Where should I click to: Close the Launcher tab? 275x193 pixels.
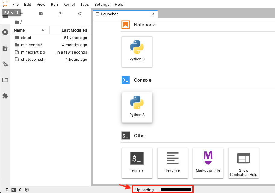click(153, 14)
